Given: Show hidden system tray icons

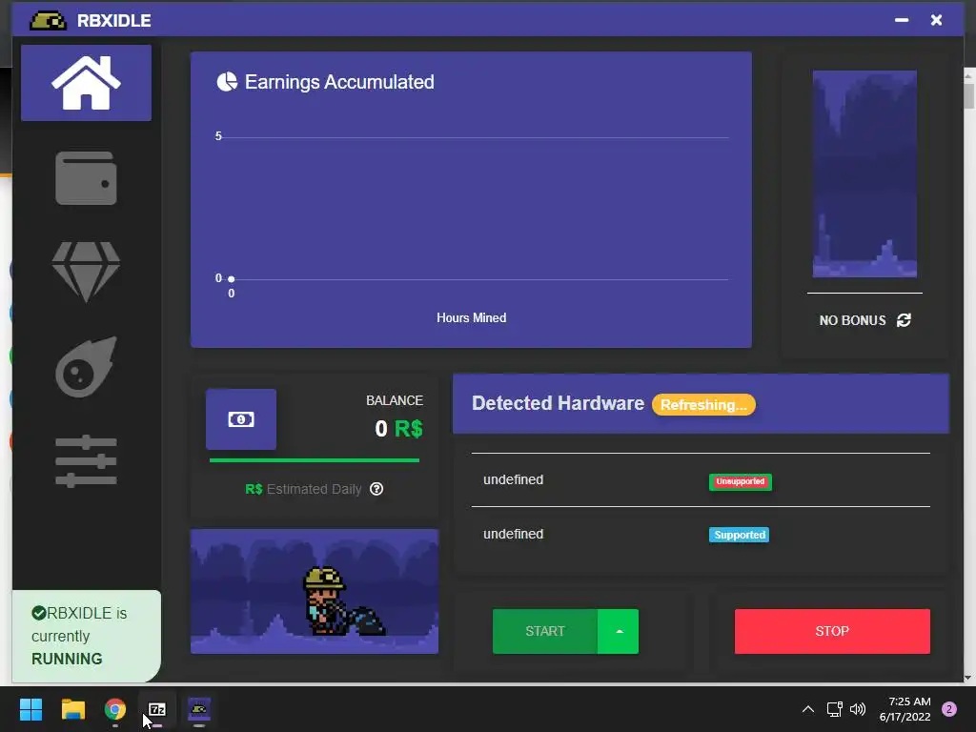Looking at the screenshot, I should [808, 709].
